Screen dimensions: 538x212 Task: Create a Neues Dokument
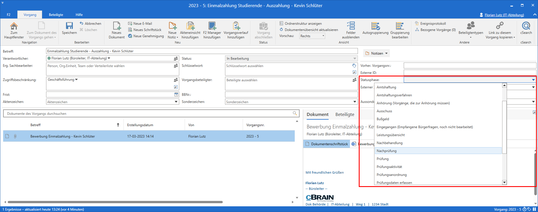[x=117, y=26]
